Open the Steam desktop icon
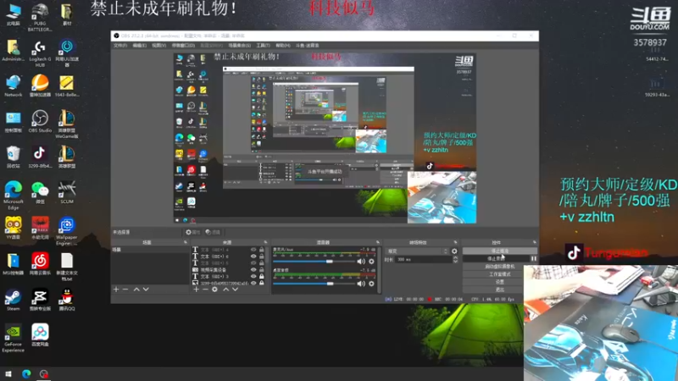Screen dimensions: 678x381 (13, 300)
